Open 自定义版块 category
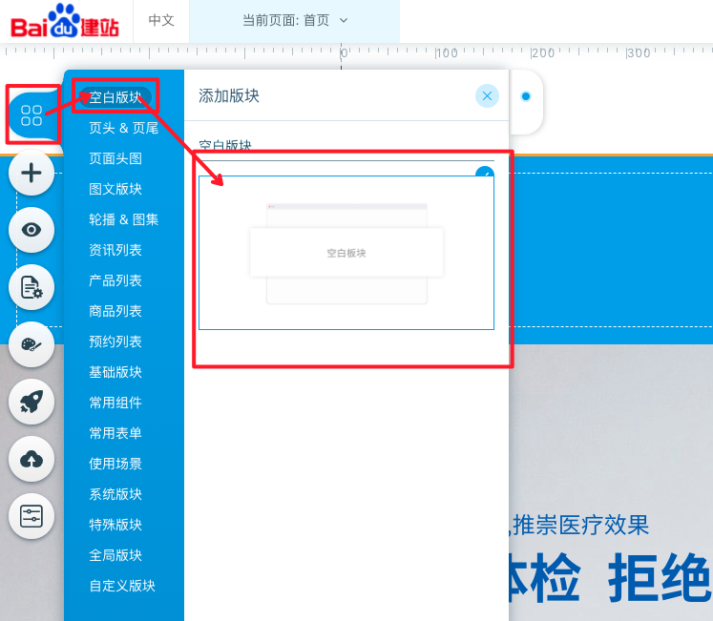 (122, 586)
